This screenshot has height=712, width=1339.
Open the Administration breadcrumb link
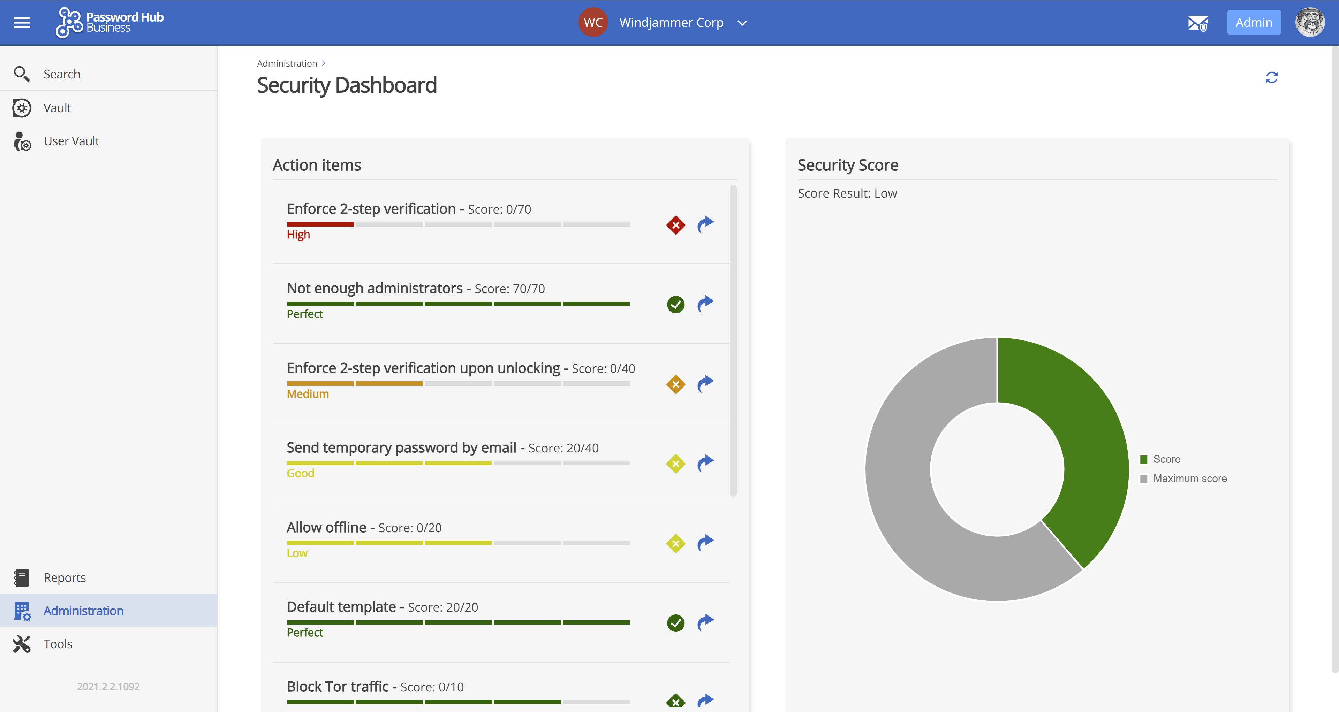286,63
